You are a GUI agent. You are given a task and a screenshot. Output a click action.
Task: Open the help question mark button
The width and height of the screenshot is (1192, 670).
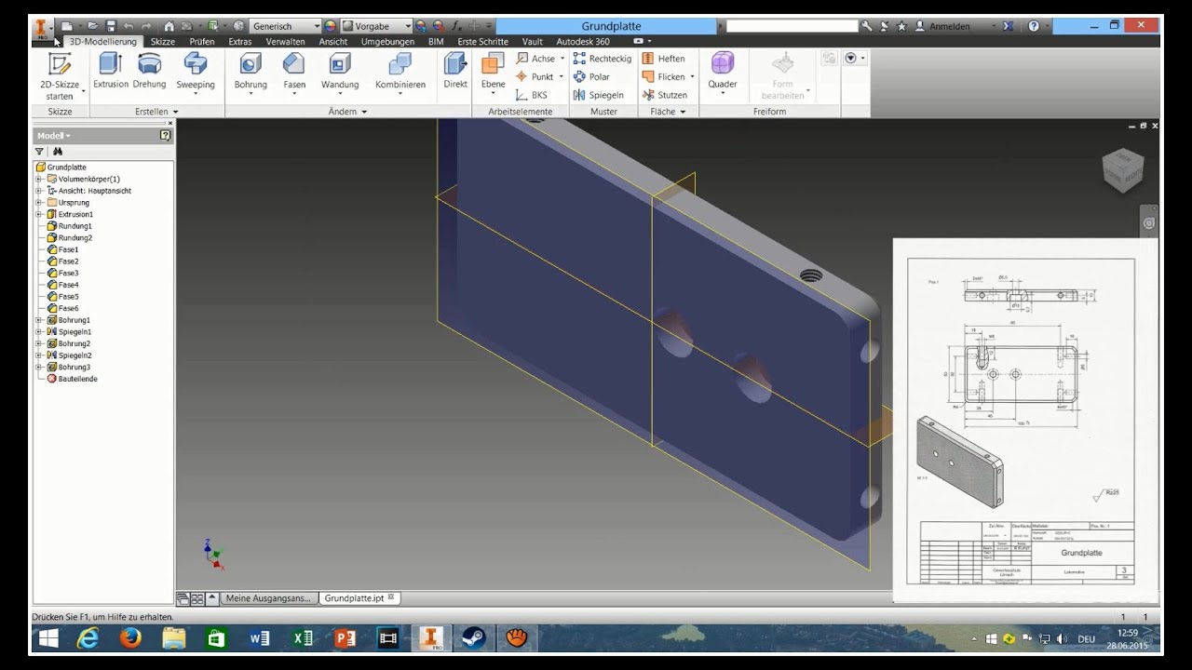pyautogui.click(x=1034, y=26)
